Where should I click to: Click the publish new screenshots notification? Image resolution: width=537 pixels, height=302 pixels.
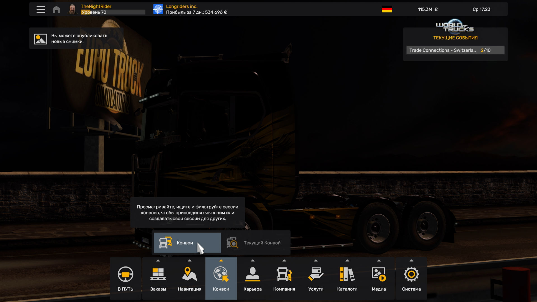76,39
